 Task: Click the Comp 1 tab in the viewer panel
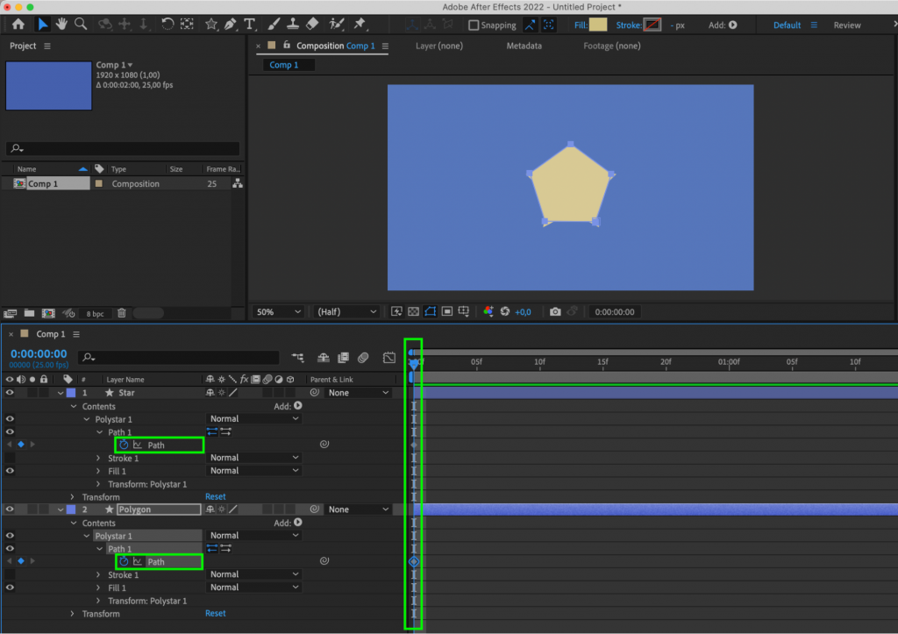click(287, 64)
